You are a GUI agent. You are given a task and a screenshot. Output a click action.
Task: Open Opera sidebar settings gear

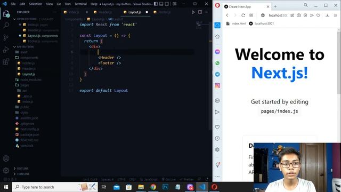pos(217,149)
